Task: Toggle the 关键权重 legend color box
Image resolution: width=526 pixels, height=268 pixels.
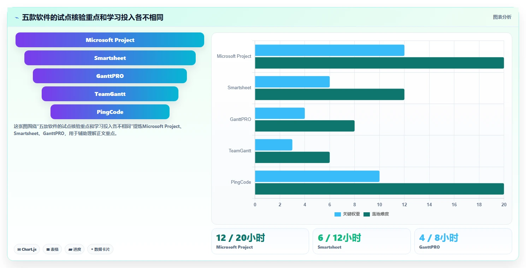Action: click(x=338, y=214)
